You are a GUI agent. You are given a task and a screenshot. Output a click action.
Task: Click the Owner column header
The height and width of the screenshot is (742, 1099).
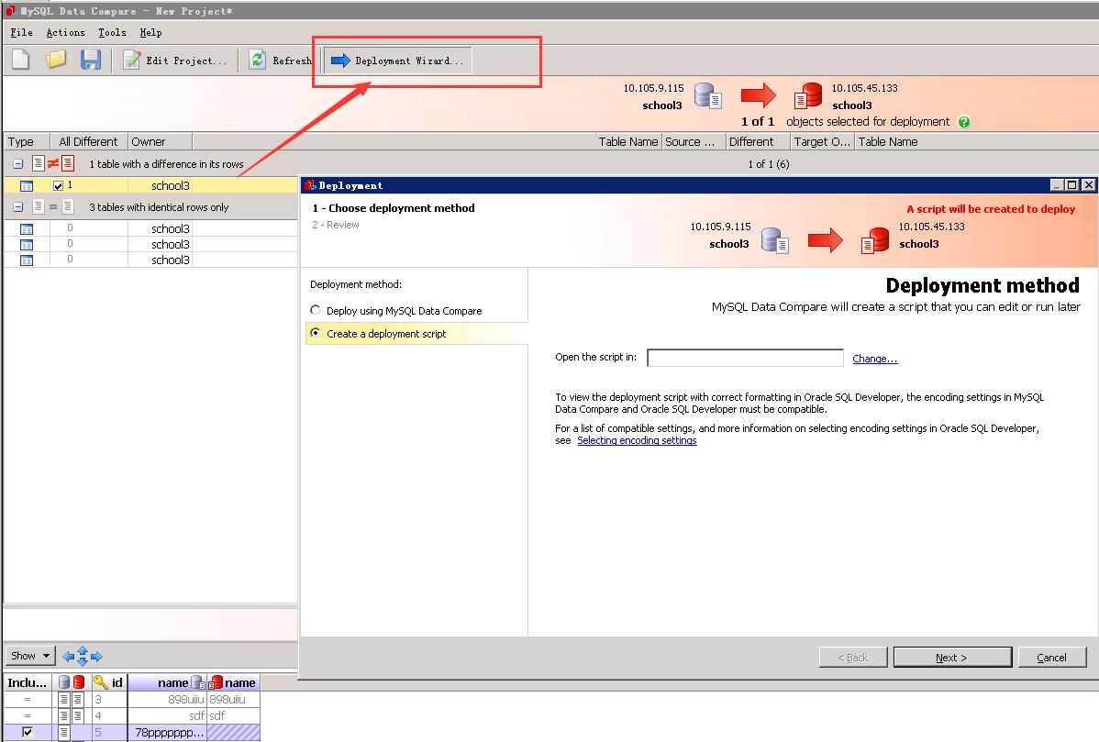click(x=160, y=141)
